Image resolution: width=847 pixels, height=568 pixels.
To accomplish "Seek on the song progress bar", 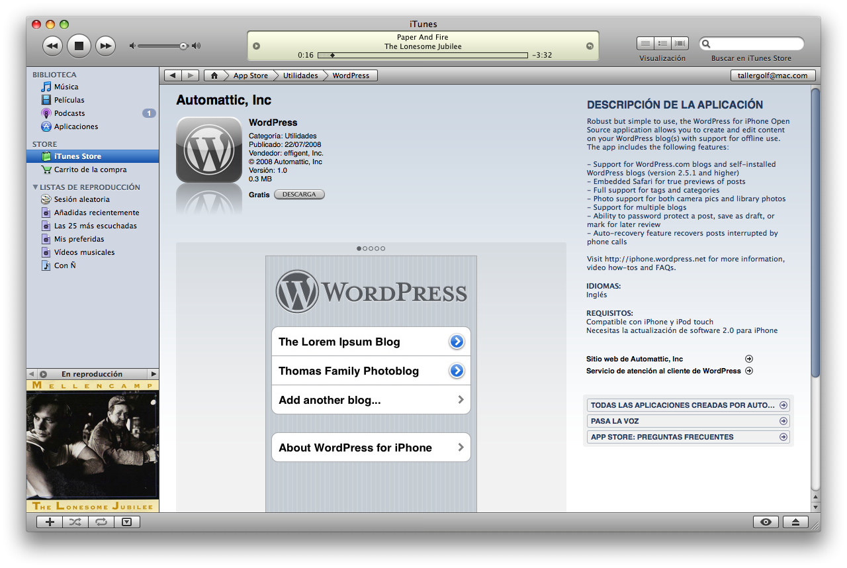I will 423,55.
